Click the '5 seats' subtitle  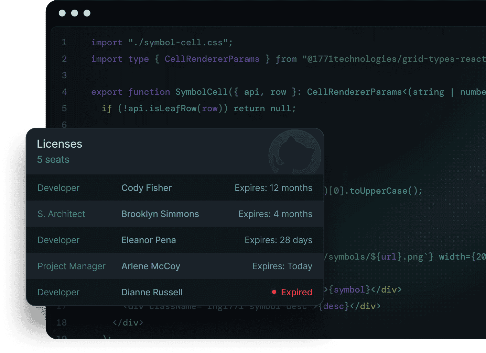click(53, 160)
